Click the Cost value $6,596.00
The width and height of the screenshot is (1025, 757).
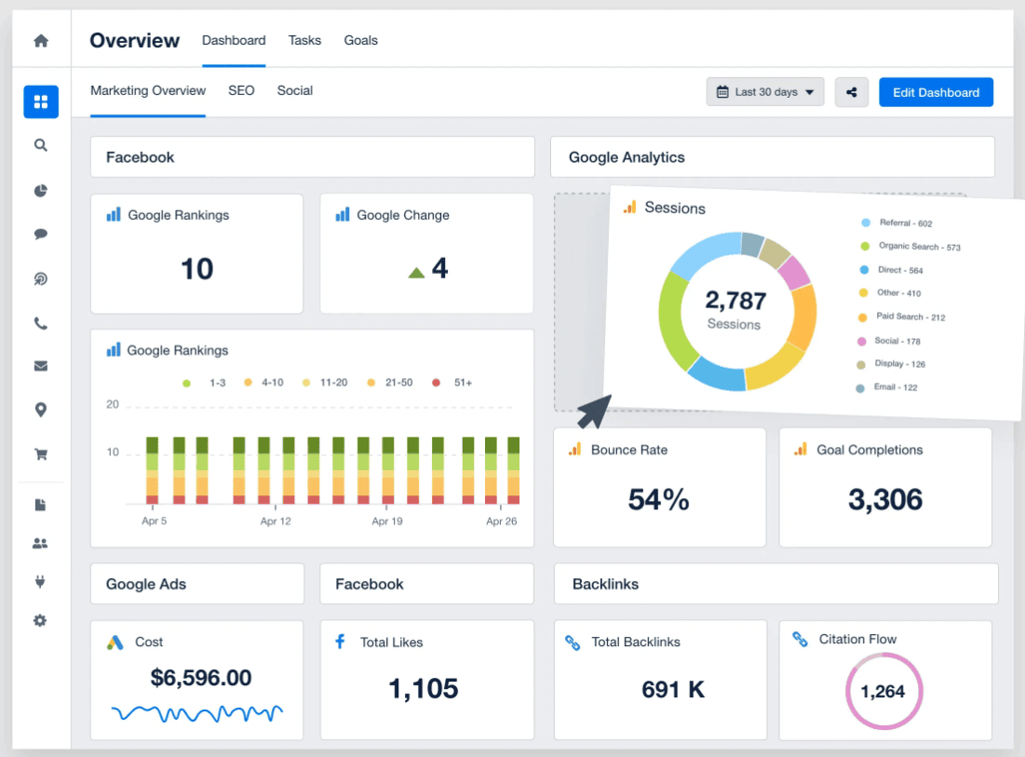pyautogui.click(x=201, y=678)
